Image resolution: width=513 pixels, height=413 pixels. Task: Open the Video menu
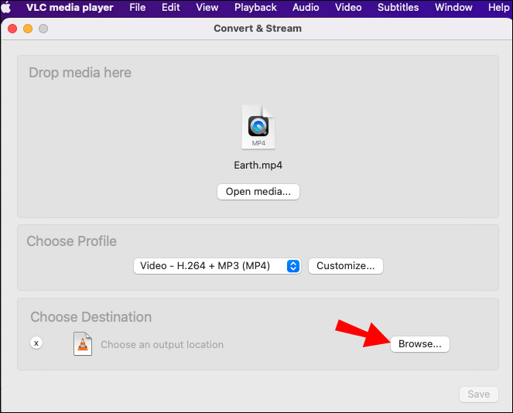pos(348,7)
